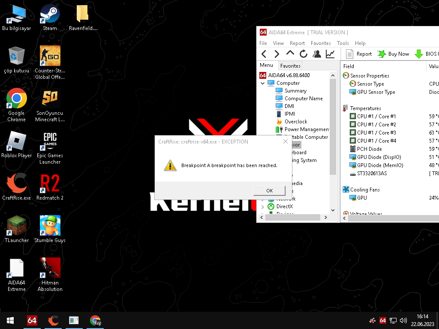Viewport: 439px width, 329px height.
Task: Click the AIDA64 Up level arrow
Action: pyautogui.click(x=290, y=53)
